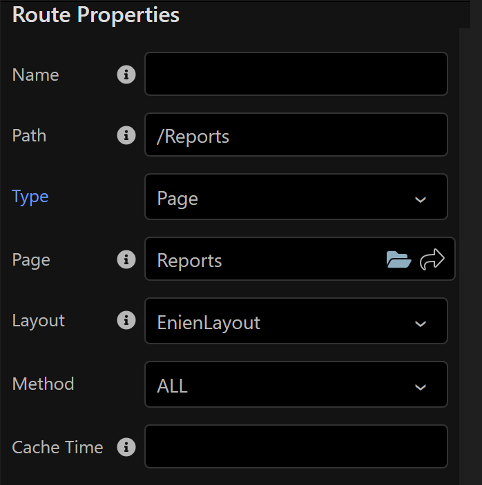Click the Name property label
The width and height of the screenshot is (482, 485).
click(36, 75)
